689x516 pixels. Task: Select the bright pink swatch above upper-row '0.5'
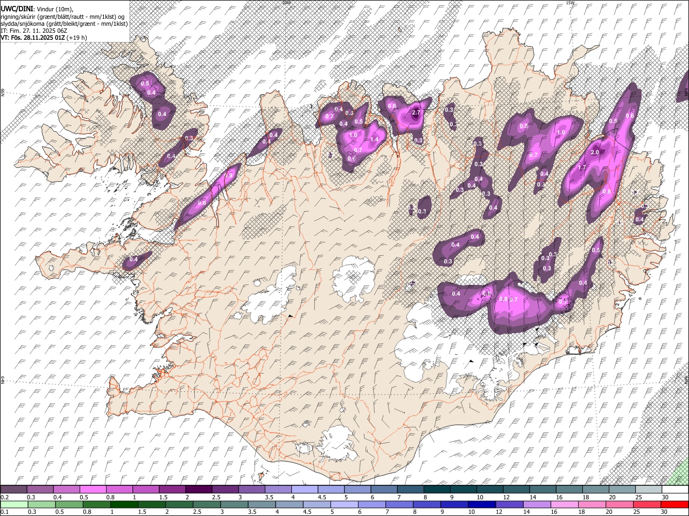(93, 489)
